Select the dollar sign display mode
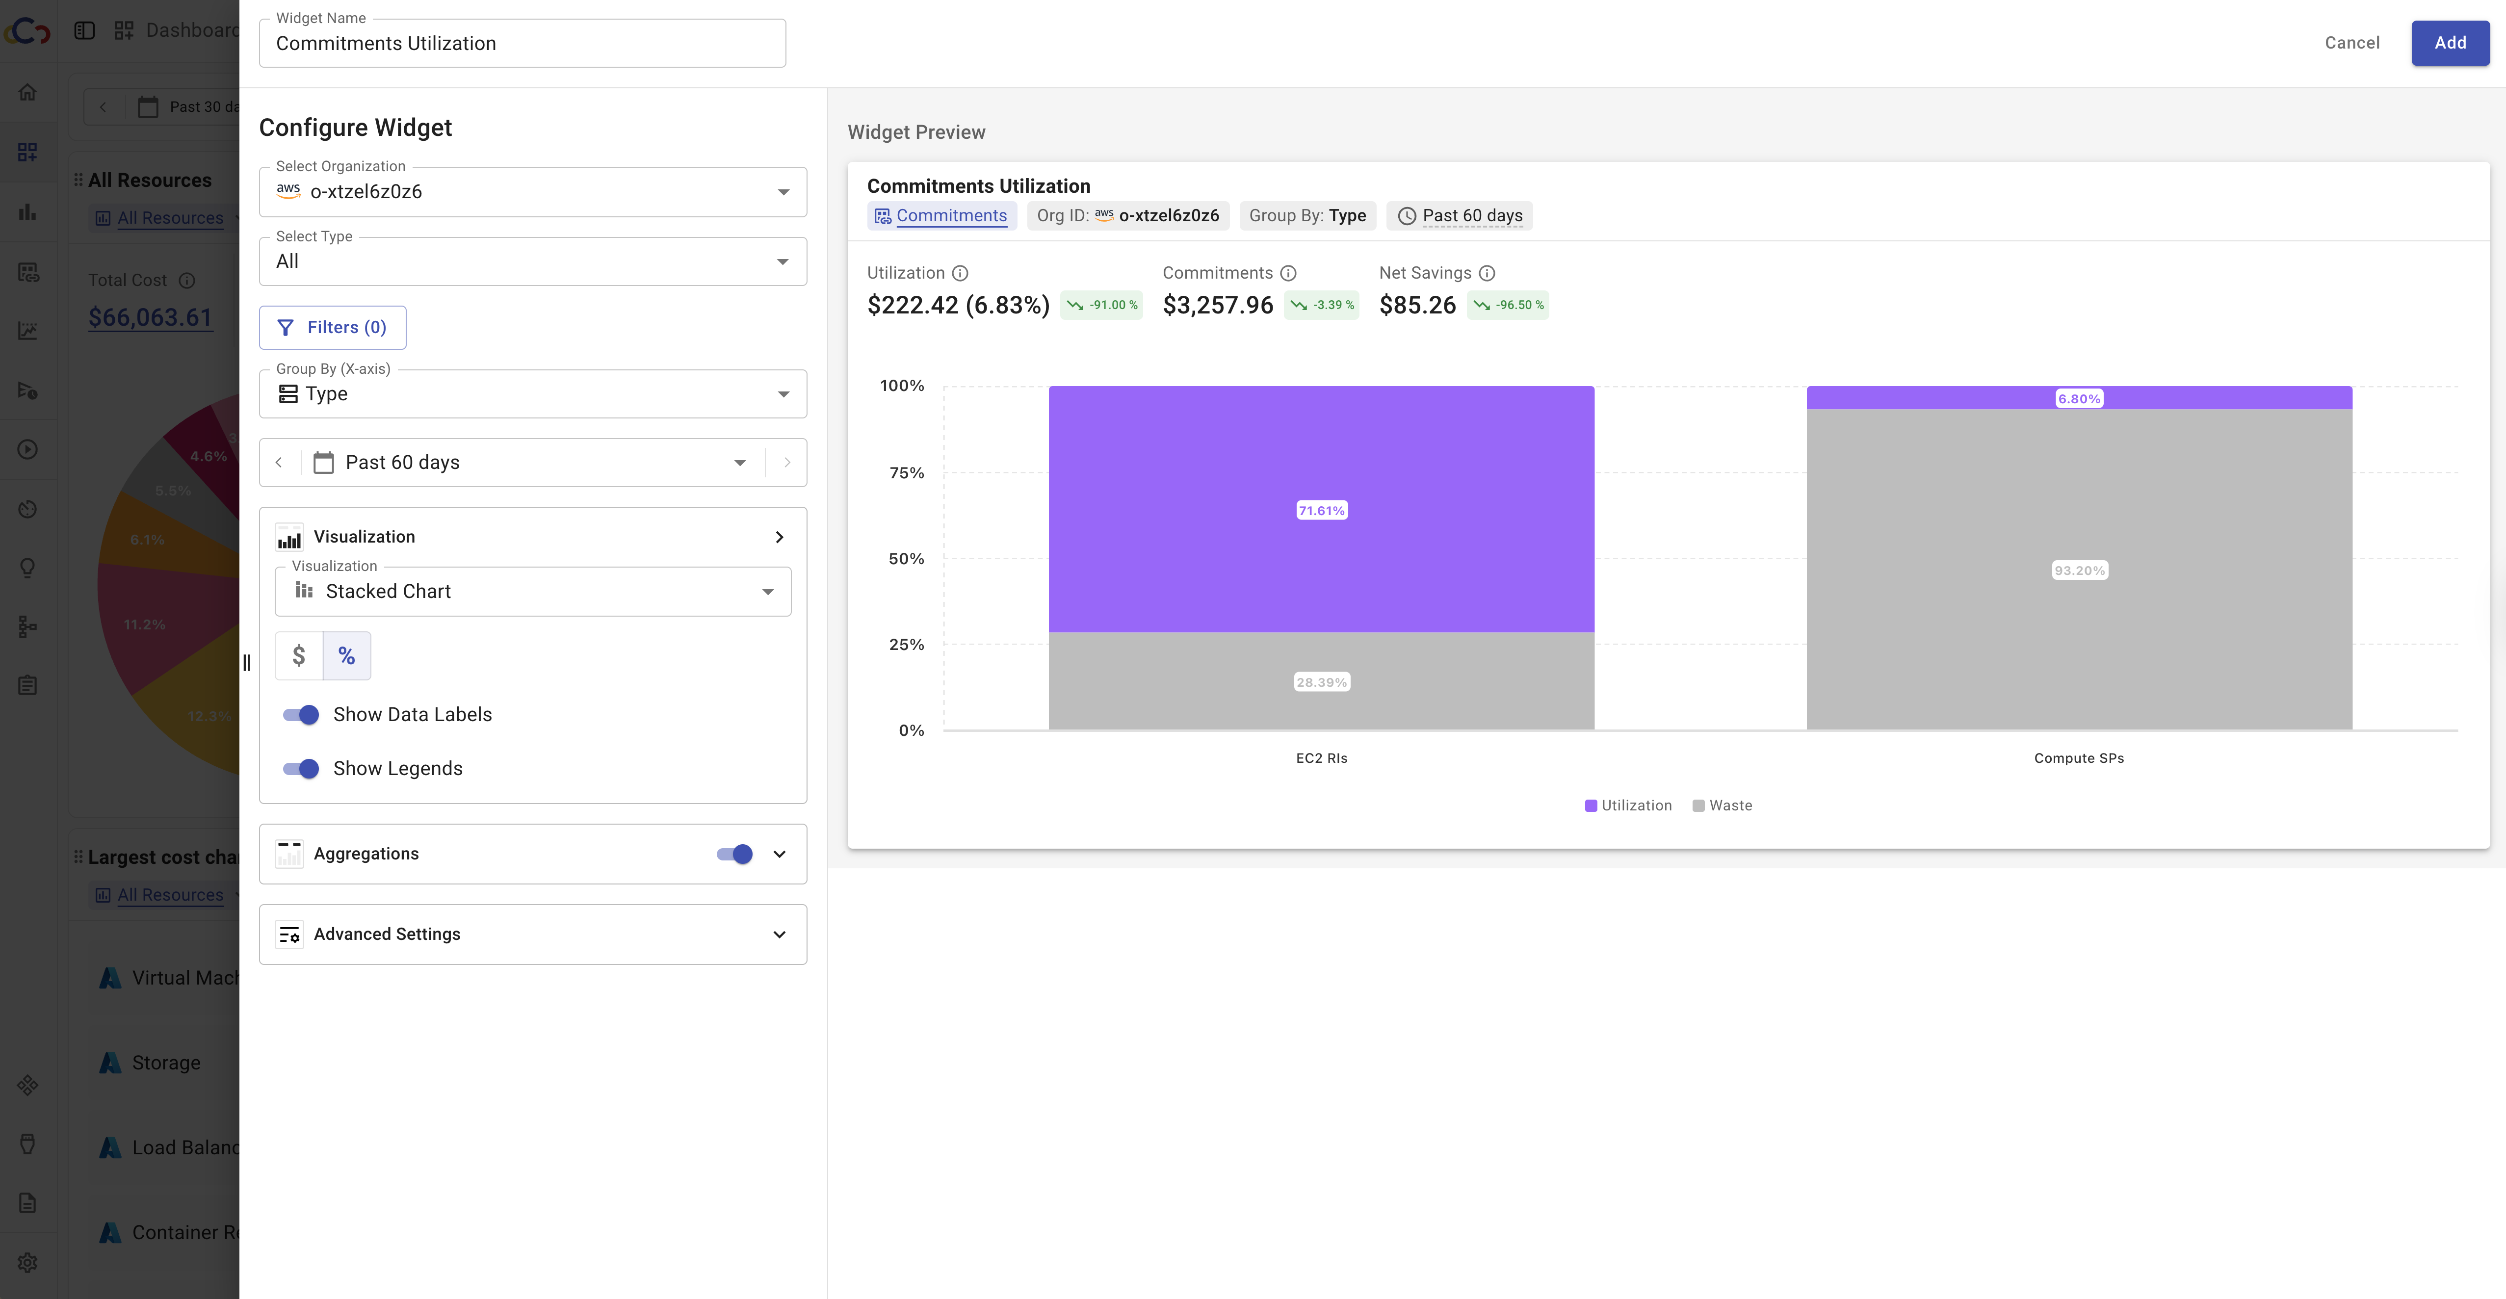This screenshot has width=2506, height=1299. click(299, 656)
